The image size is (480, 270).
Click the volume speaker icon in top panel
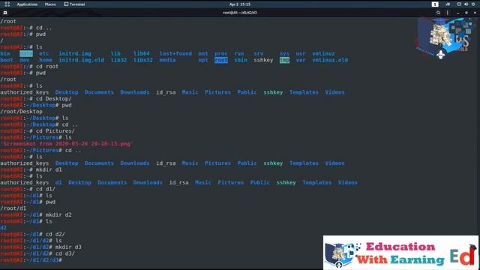[466, 4]
